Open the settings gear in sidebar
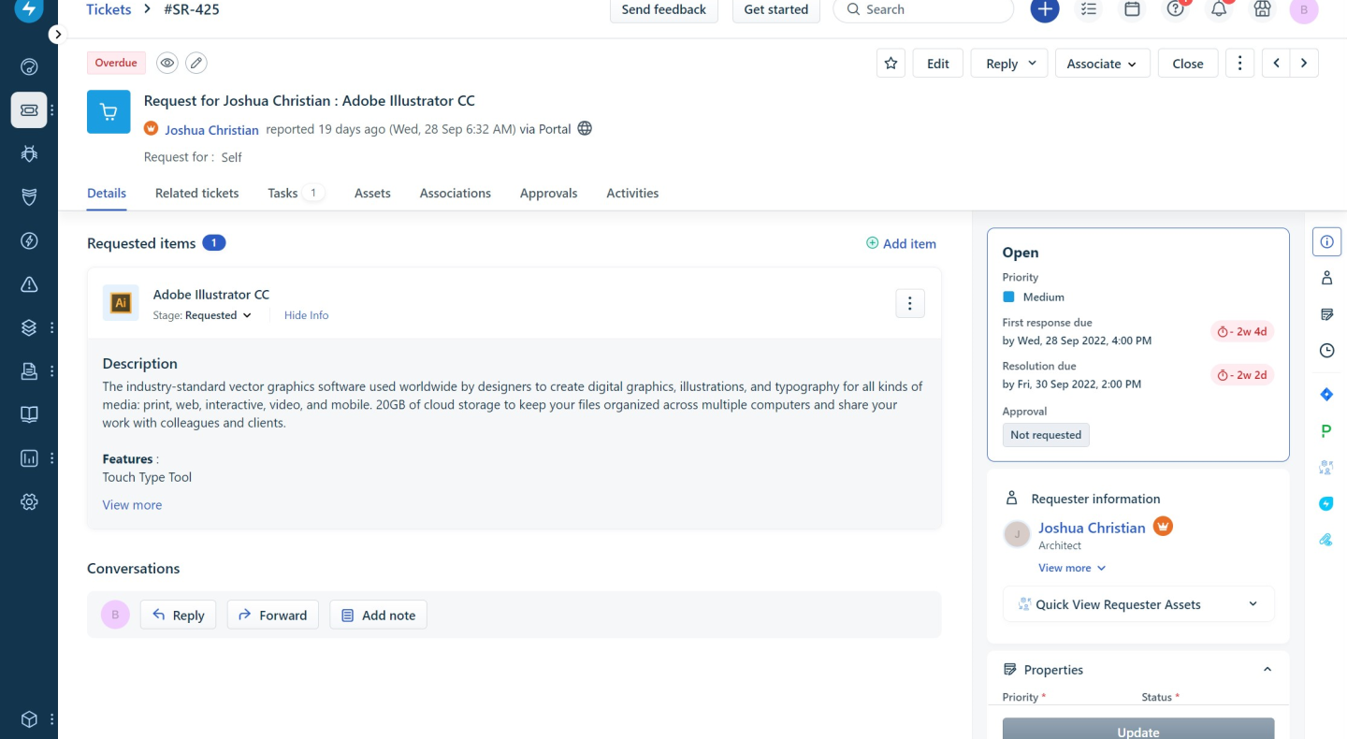This screenshot has height=739, width=1347. tap(29, 502)
